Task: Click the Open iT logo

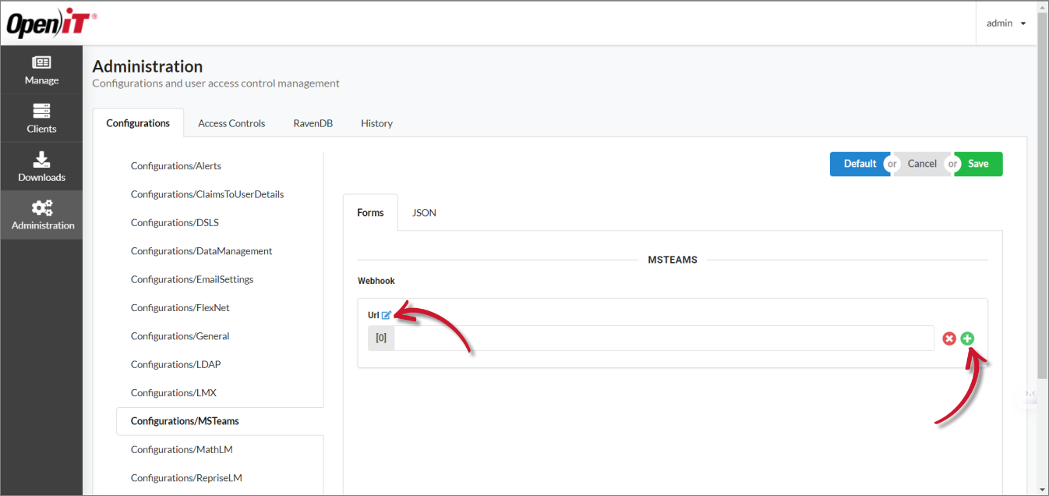Action: [x=50, y=23]
